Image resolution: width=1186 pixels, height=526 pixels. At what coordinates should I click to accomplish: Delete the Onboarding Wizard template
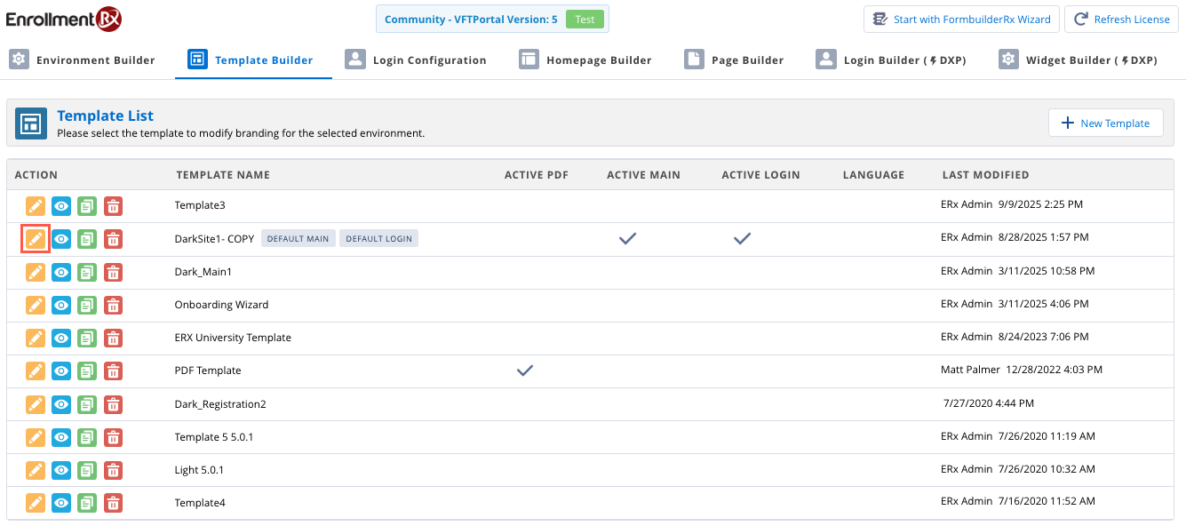click(113, 305)
